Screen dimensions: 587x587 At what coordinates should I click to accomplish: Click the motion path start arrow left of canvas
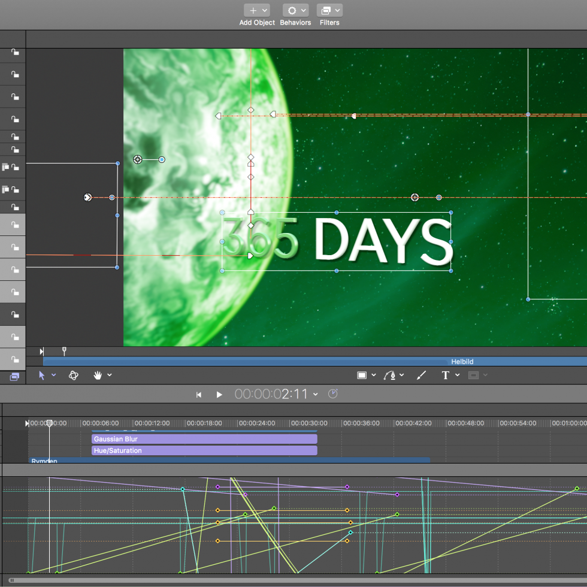pos(87,197)
